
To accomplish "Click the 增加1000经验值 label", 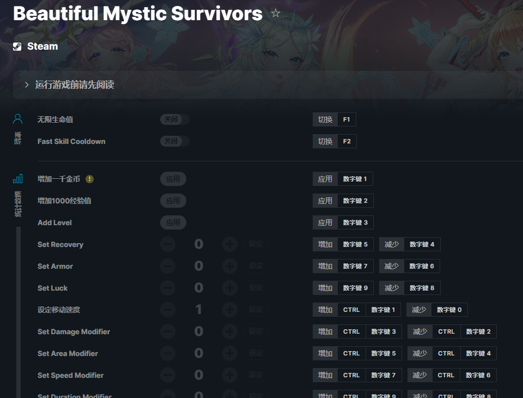I will coord(64,201).
